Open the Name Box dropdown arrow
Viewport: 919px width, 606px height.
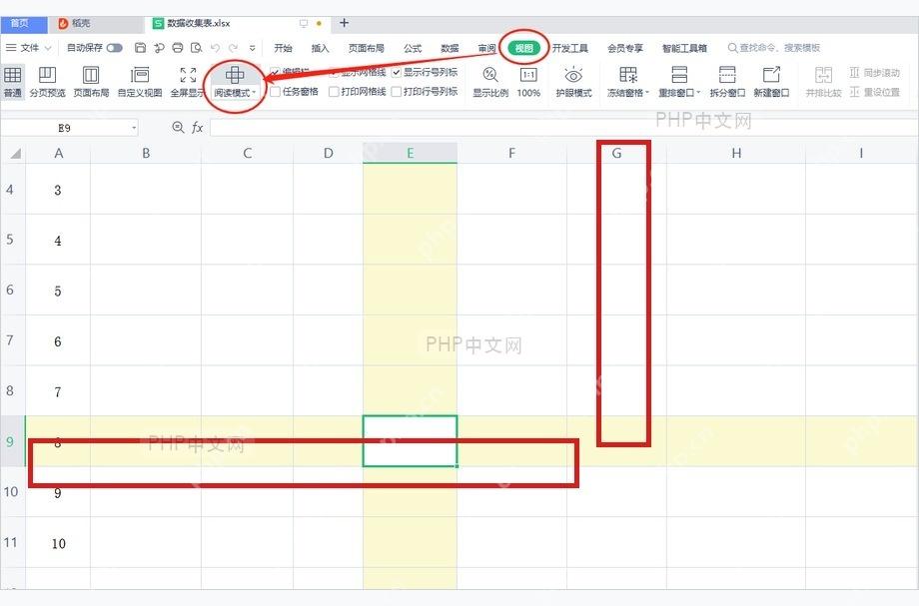(134, 128)
